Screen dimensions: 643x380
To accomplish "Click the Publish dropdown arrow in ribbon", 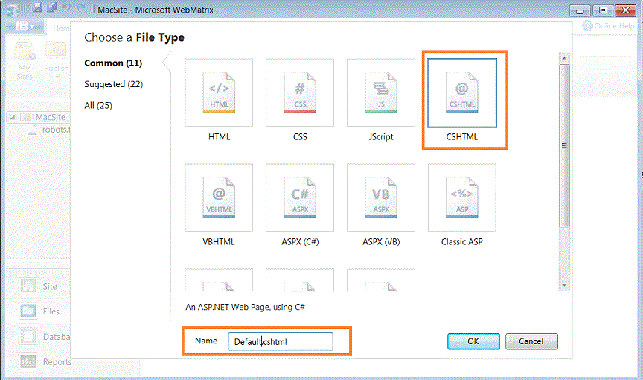I will (57, 77).
